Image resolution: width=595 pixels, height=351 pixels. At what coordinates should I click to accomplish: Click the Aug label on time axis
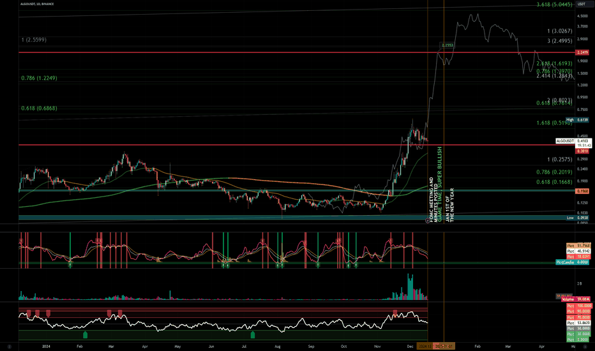tap(277, 347)
